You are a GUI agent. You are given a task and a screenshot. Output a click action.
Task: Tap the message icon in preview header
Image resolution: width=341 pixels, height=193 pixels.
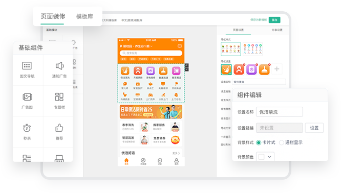(180, 46)
